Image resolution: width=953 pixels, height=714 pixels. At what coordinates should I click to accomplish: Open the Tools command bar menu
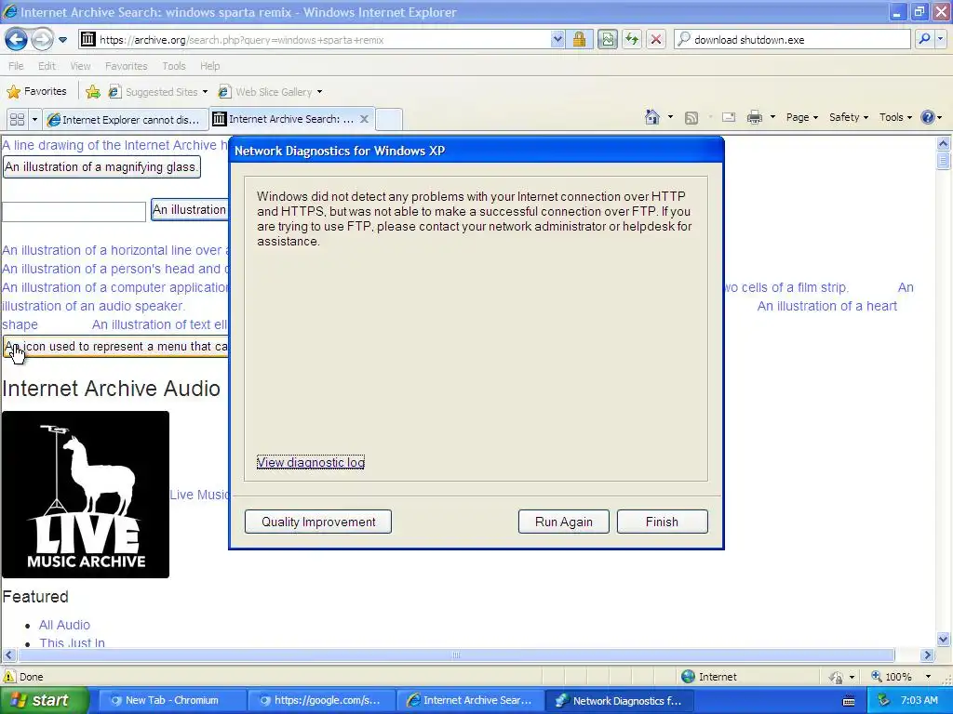pyautogui.click(x=895, y=117)
